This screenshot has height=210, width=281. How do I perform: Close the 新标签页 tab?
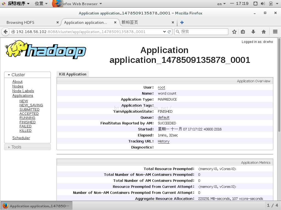click(x=173, y=22)
